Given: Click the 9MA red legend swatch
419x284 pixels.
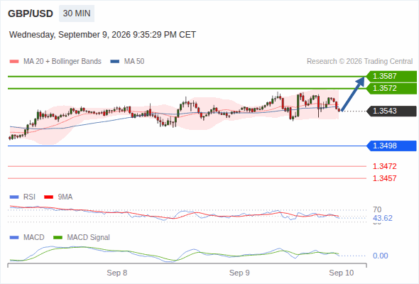Looking at the screenshot, I should tap(48, 197).
